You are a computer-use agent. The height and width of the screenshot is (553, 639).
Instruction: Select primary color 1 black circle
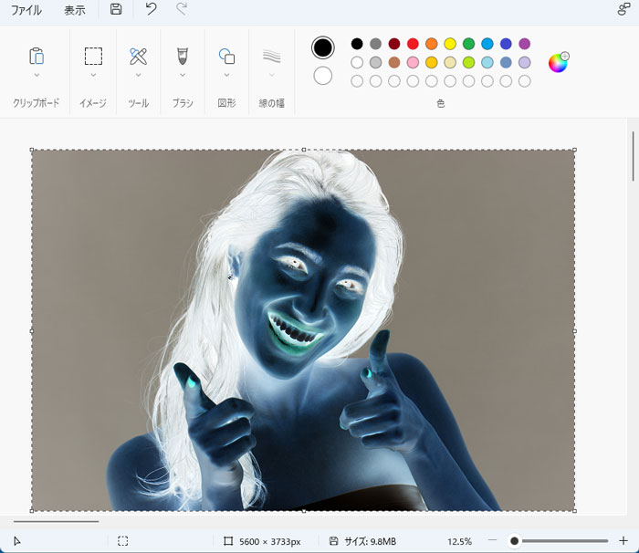point(323,47)
